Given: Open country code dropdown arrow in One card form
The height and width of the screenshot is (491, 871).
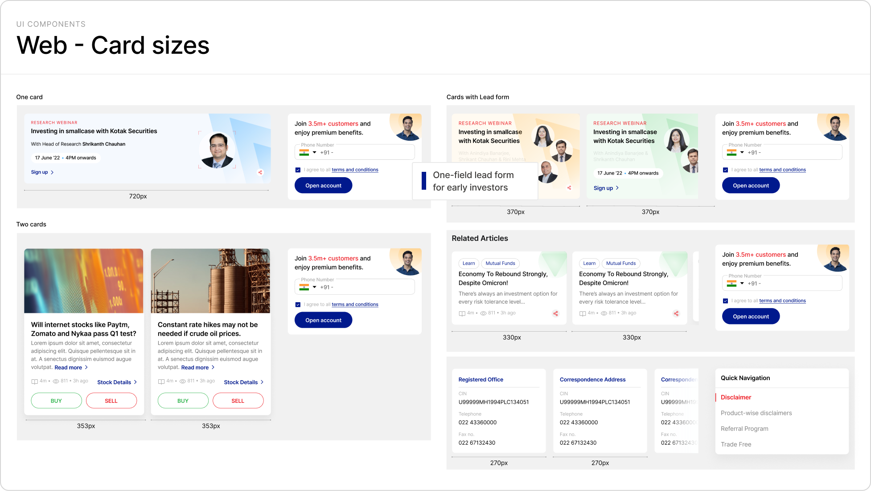Looking at the screenshot, I should (x=314, y=152).
